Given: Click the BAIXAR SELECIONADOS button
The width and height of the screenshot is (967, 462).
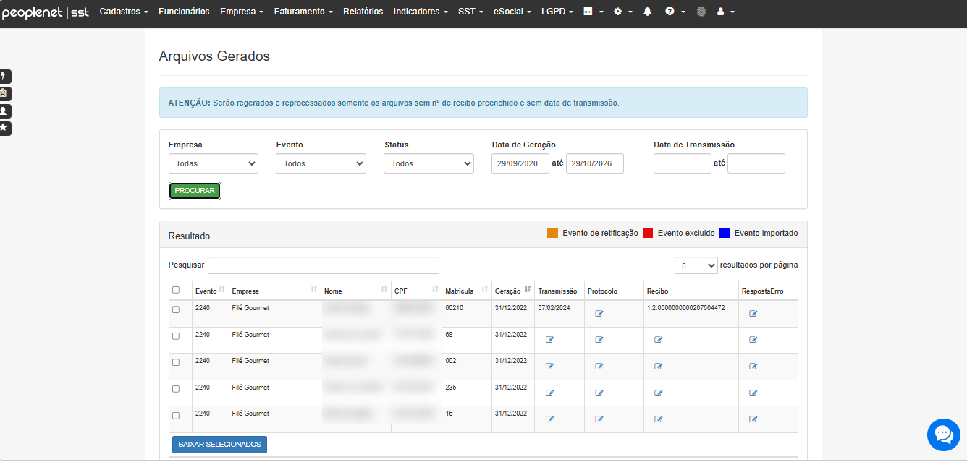Looking at the screenshot, I should (x=219, y=445).
